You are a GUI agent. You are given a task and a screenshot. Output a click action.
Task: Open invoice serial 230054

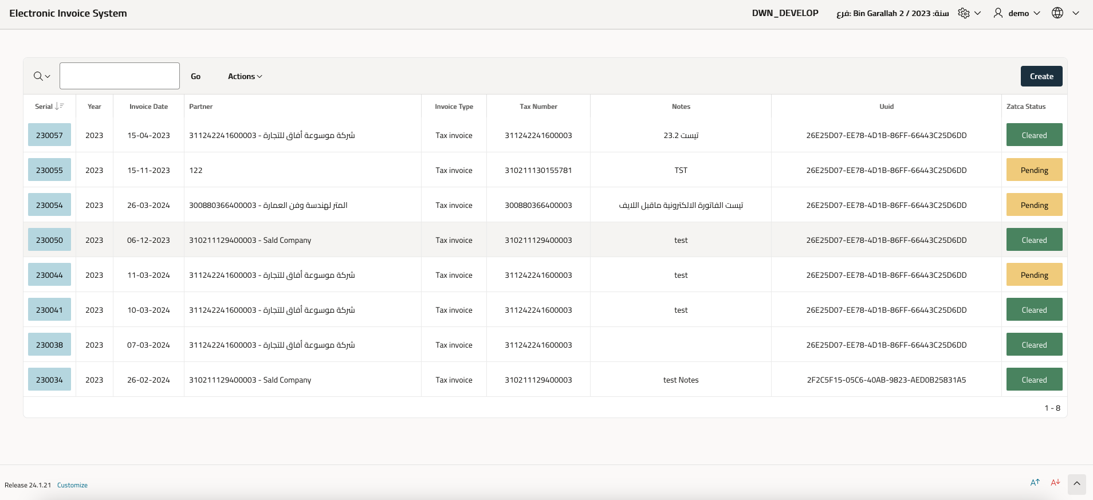[x=49, y=205]
